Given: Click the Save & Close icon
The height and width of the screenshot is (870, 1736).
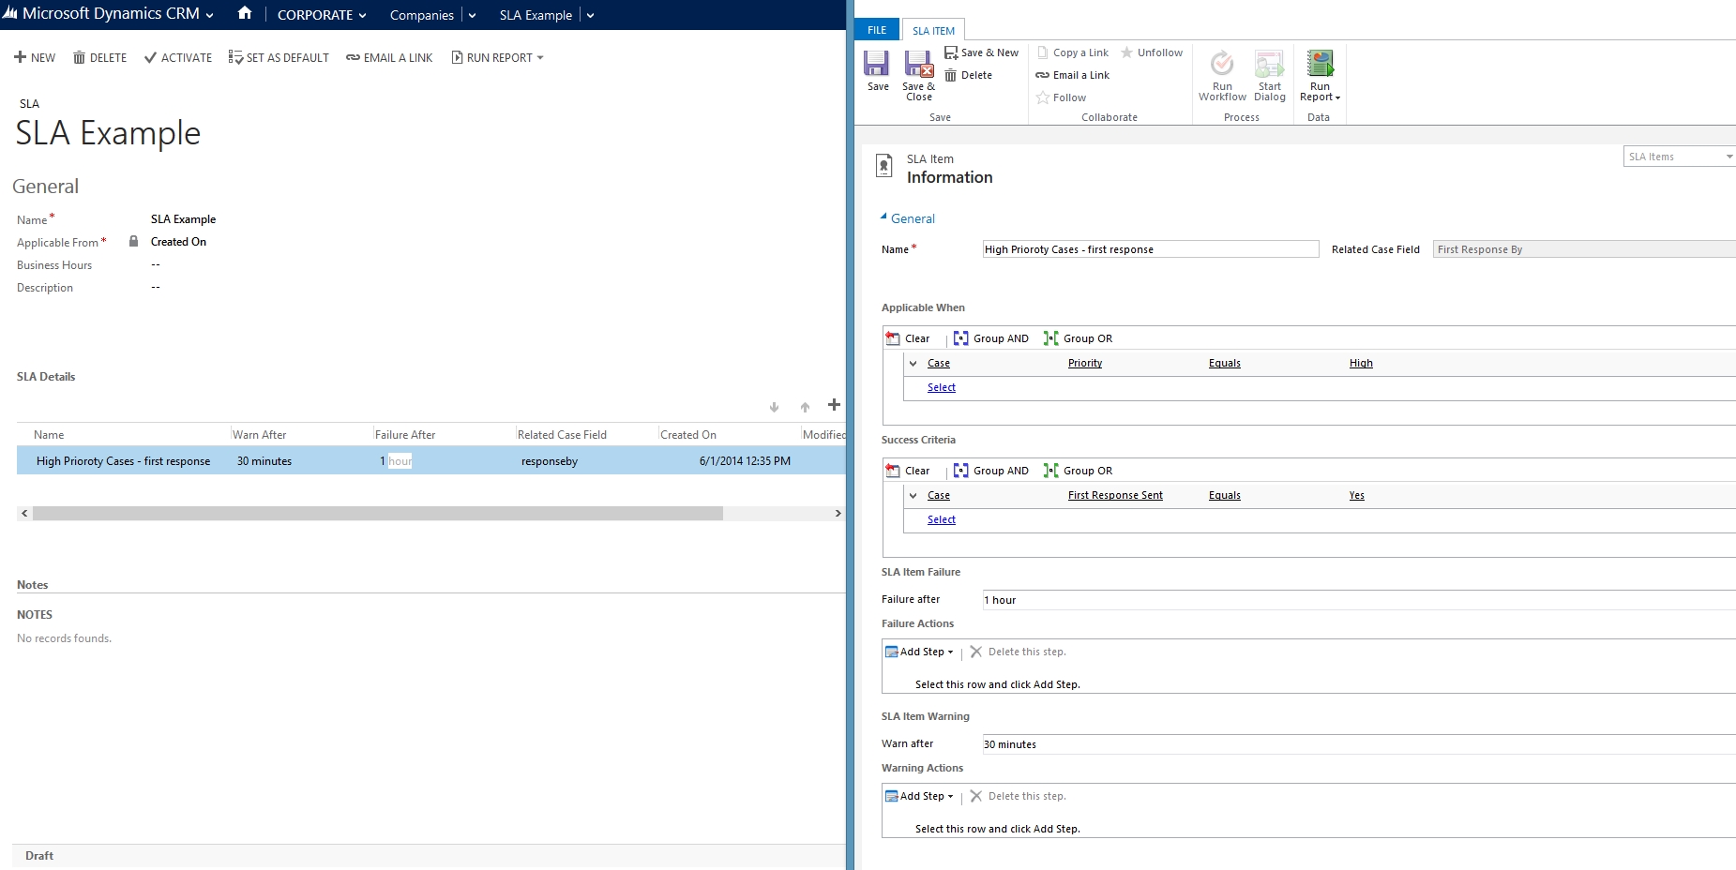Looking at the screenshot, I should pos(918,65).
